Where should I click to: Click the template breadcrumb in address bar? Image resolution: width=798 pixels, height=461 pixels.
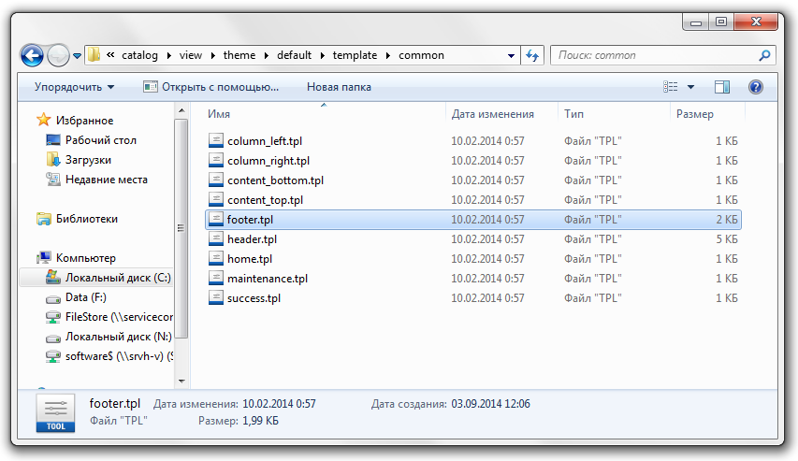(x=355, y=55)
